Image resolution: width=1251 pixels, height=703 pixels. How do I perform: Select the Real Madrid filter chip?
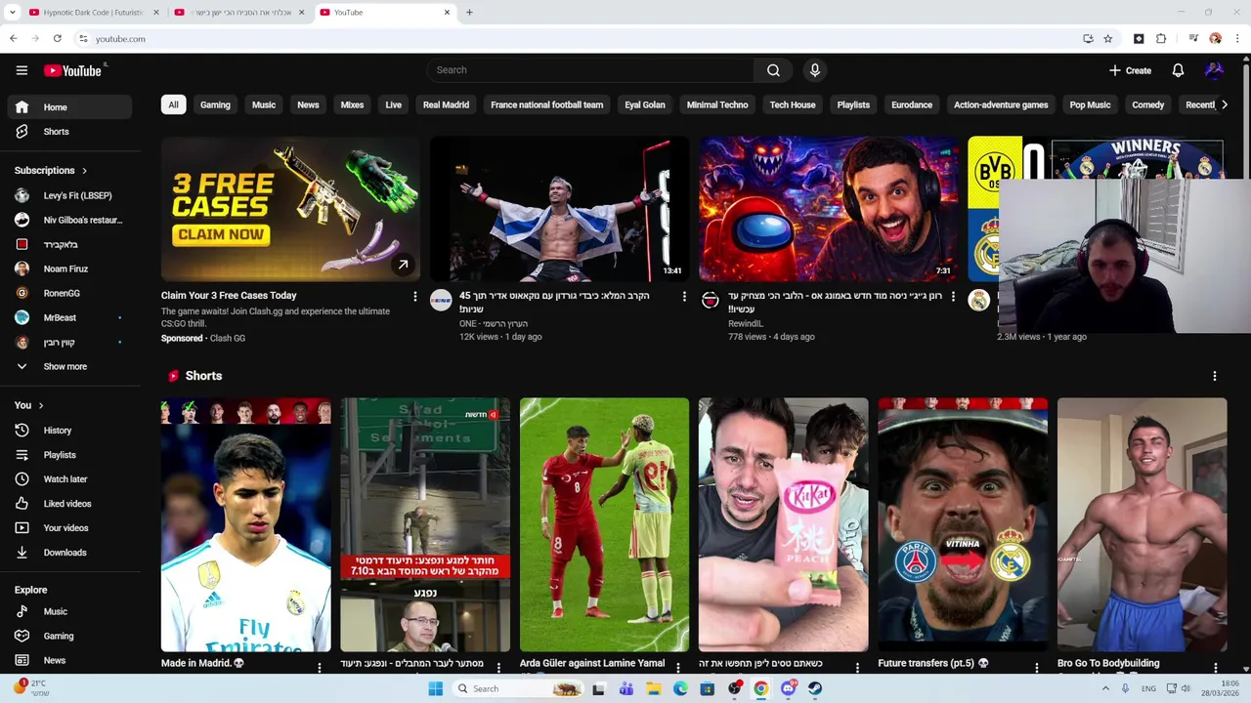pos(446,104)
